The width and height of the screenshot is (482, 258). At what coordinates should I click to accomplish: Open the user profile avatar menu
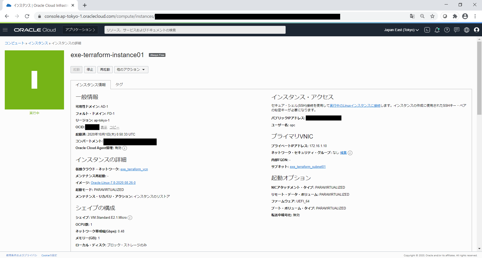coord(476,30)
